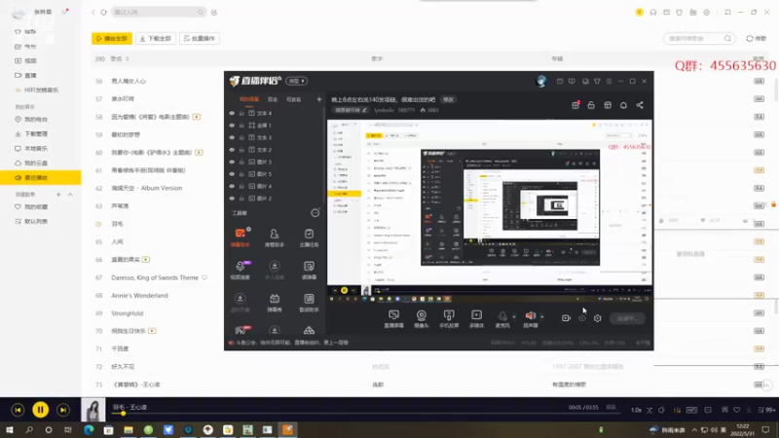Hide the 文本 2 source layer
779x438 pixels.
232,150
